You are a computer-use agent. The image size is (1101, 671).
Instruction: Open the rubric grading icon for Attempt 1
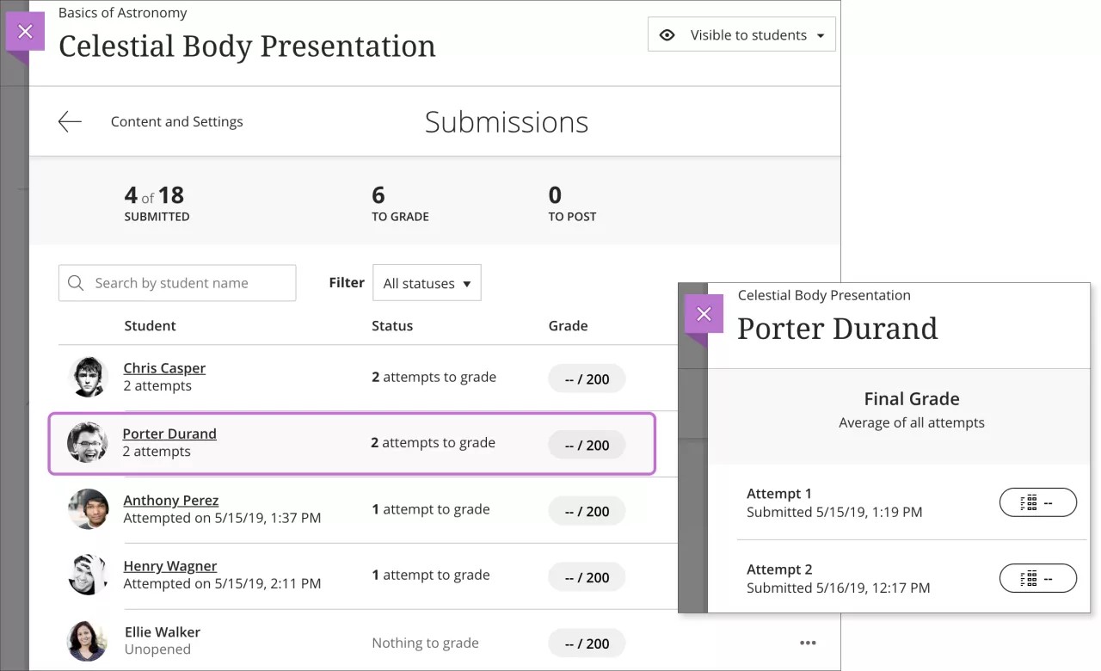1038,502
